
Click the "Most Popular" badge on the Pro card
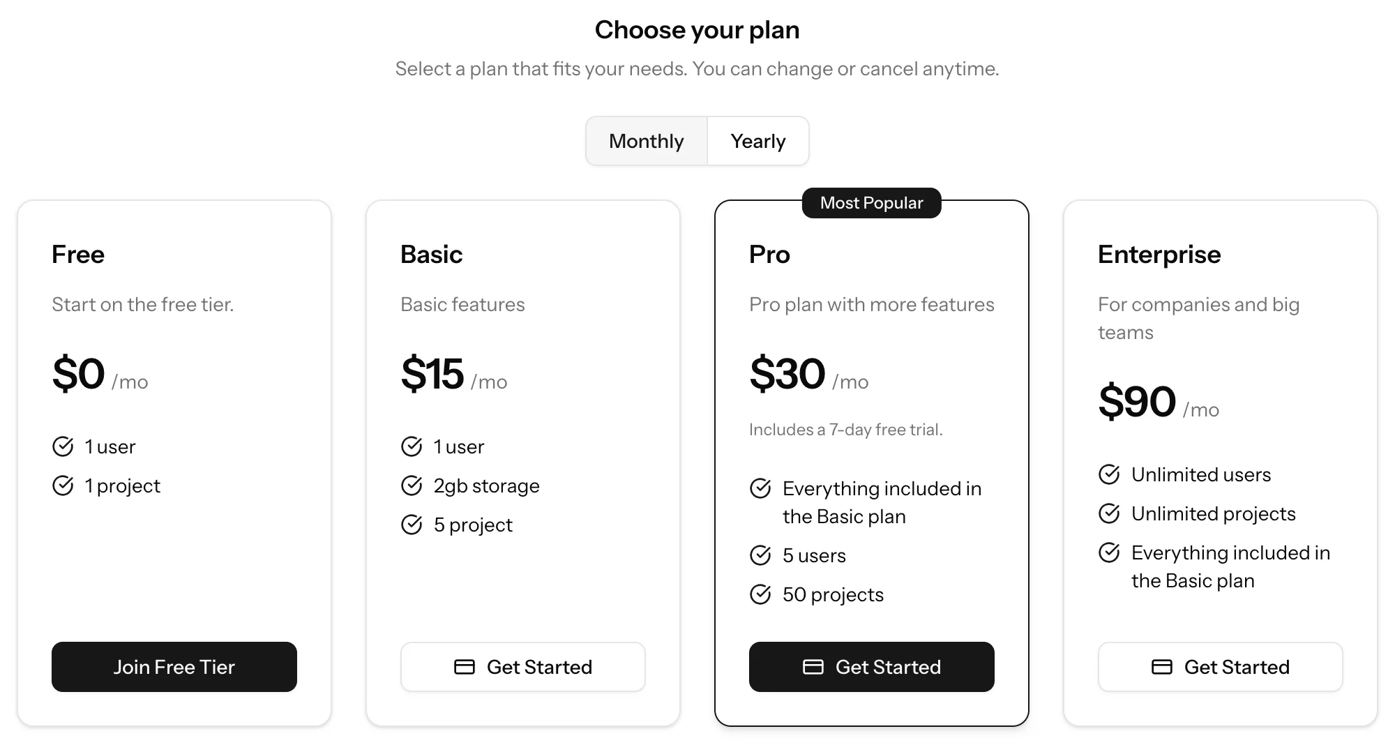[870, 203]
